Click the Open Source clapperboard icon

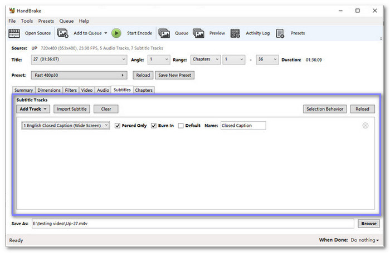point(14,33)
